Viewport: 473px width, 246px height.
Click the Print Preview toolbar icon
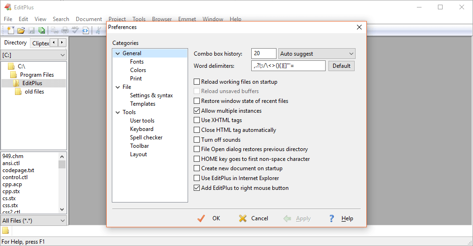click(x=55, y=30)
